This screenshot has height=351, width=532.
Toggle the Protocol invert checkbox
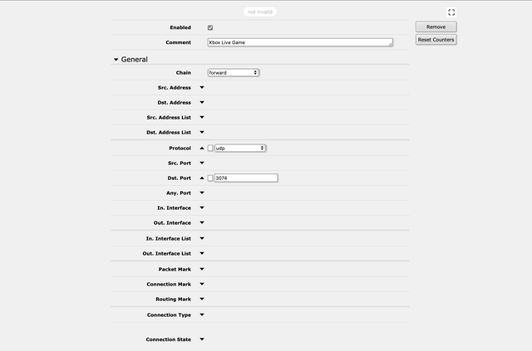[x=210, y=148]
